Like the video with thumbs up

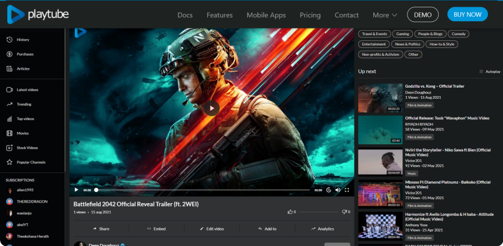click(290, 212)
